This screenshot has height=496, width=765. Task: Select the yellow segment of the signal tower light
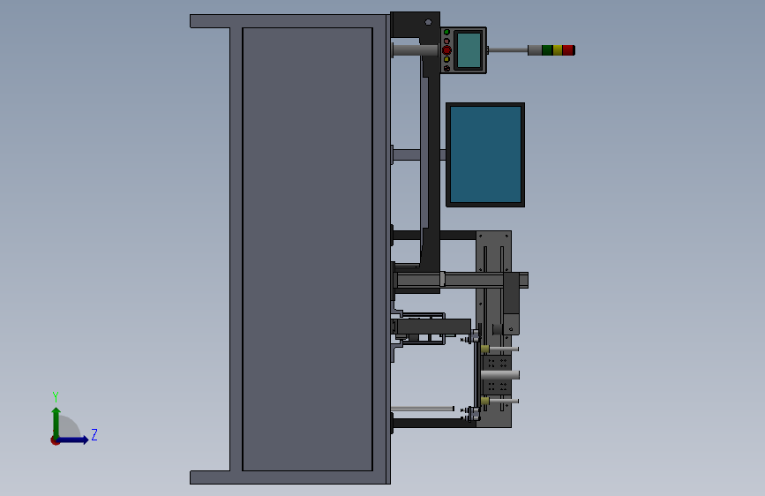tap(557, 49)
